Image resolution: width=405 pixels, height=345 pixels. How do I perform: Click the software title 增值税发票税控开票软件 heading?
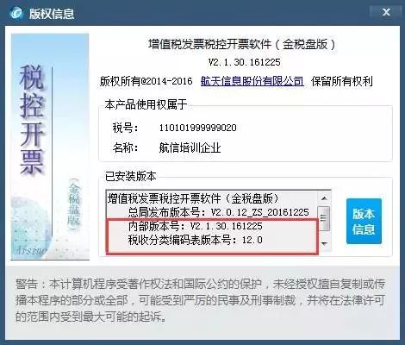click(242, 45)
